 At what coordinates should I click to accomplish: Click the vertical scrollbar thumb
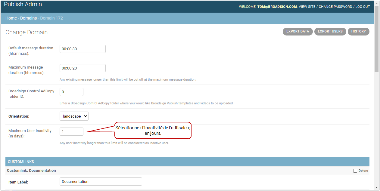(x=376, y=39)
